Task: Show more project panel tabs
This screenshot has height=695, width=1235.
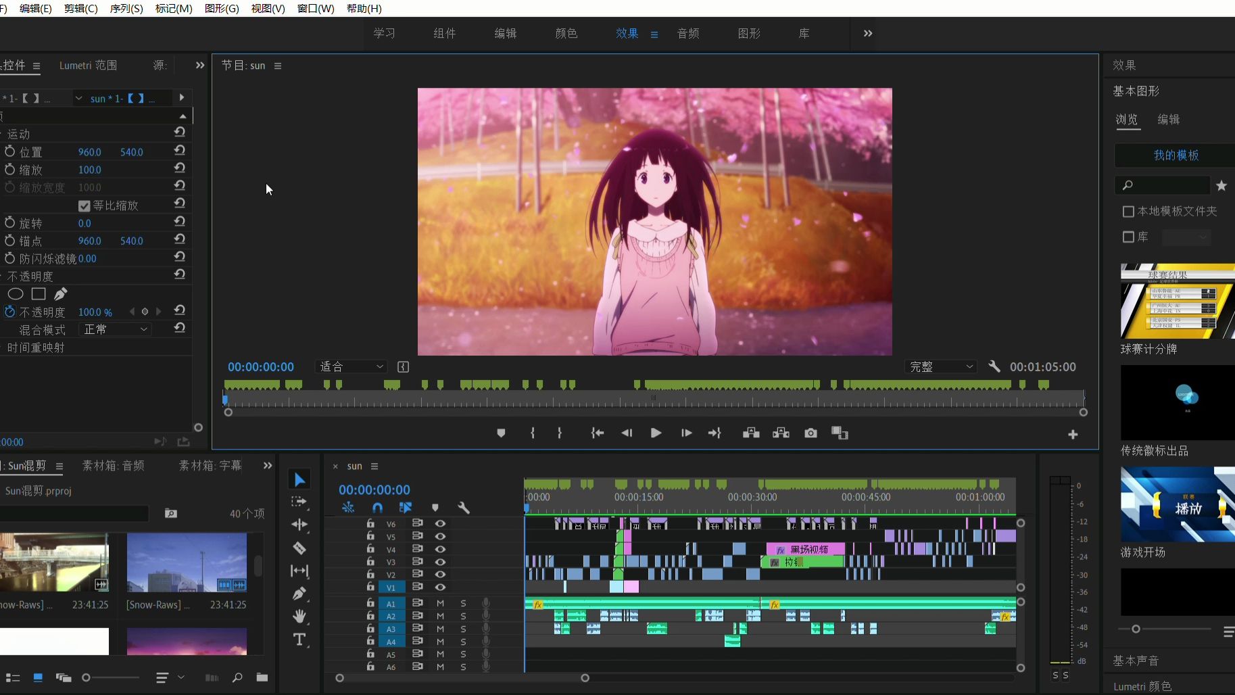Action: click(267, 465)
